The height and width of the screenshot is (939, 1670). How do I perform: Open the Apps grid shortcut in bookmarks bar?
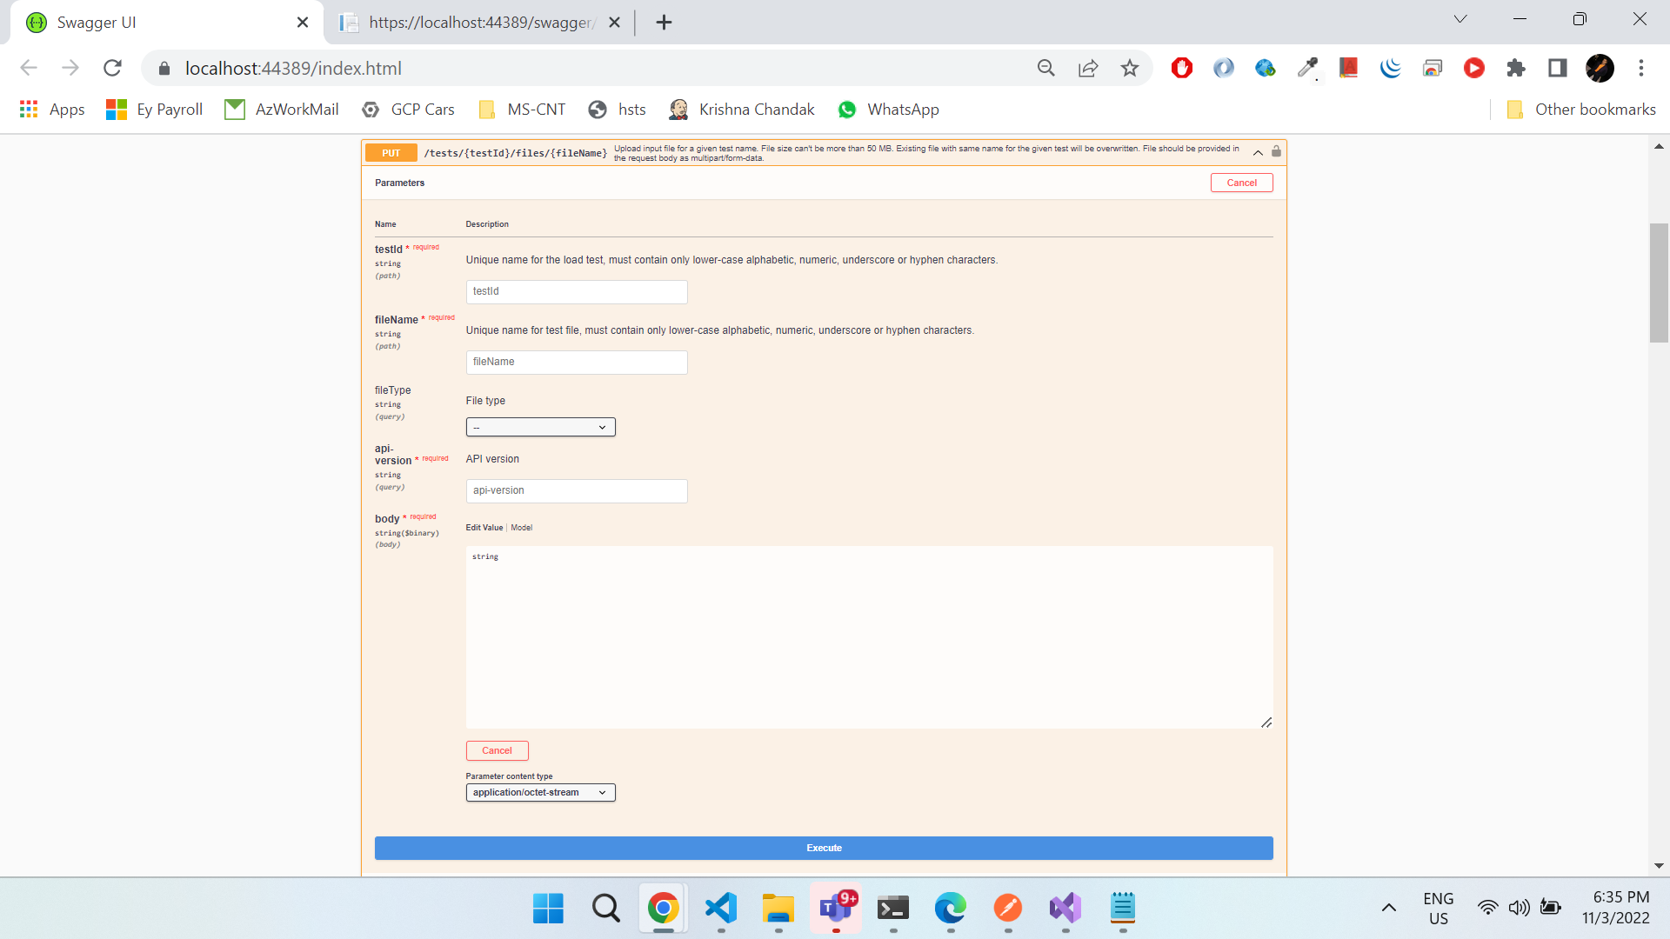click(x=52, y=110)
